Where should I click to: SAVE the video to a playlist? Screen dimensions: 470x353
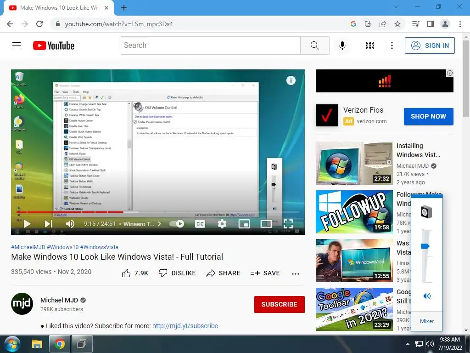265,273
